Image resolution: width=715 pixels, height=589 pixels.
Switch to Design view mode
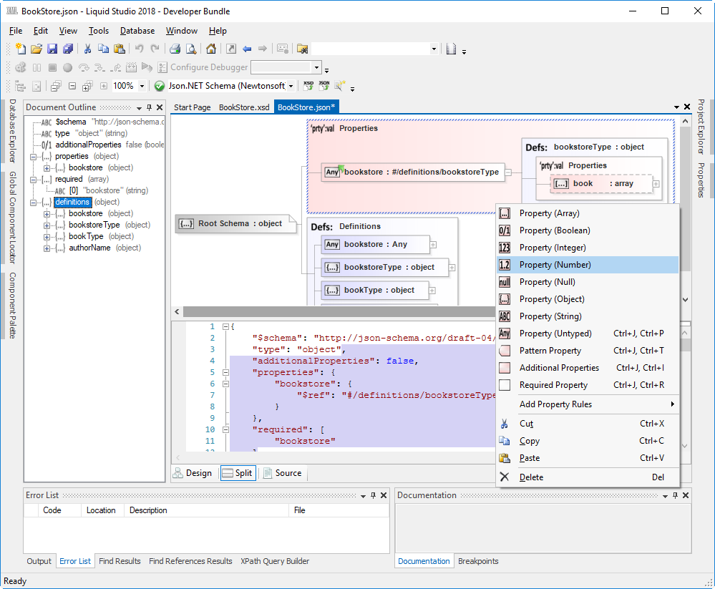click(x=193, y=473)
